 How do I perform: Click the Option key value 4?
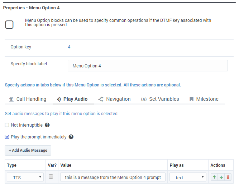pyautogui.click(x=69, y=47)
